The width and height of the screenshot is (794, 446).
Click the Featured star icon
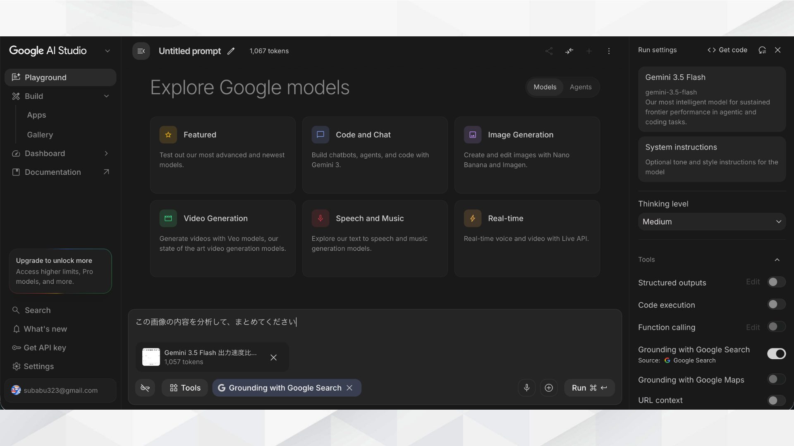(x=168, y=135)
